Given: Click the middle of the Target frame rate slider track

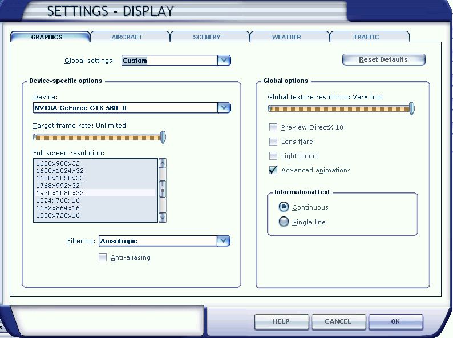Looking at the screenshot, I should coord(98,138).
